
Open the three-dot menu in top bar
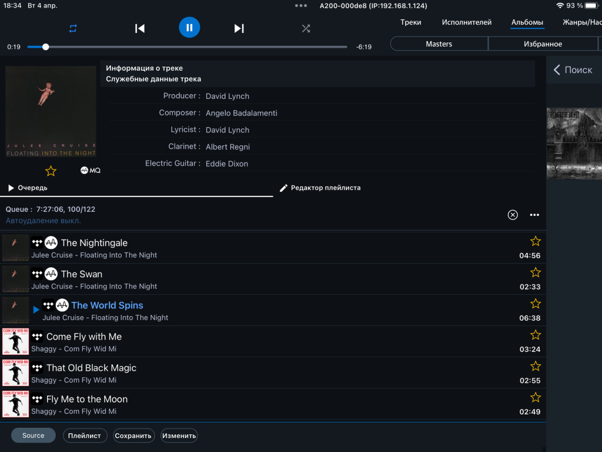pyautogui.click(x=300, y=6)
